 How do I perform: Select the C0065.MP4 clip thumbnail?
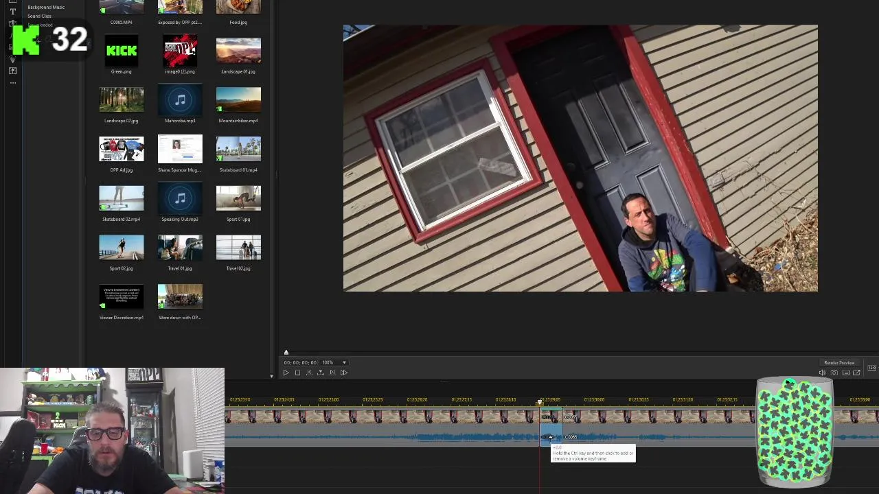click(x=122, y=7)
